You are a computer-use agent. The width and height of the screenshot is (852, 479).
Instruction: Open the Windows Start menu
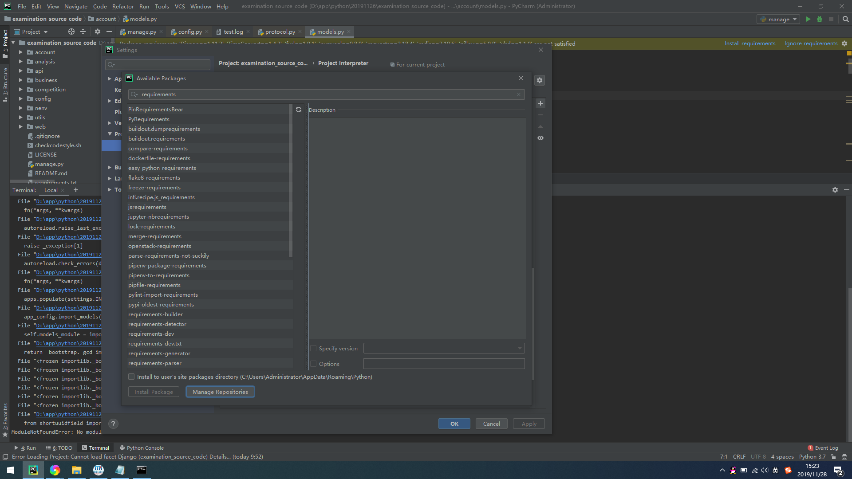pos(11,470)
